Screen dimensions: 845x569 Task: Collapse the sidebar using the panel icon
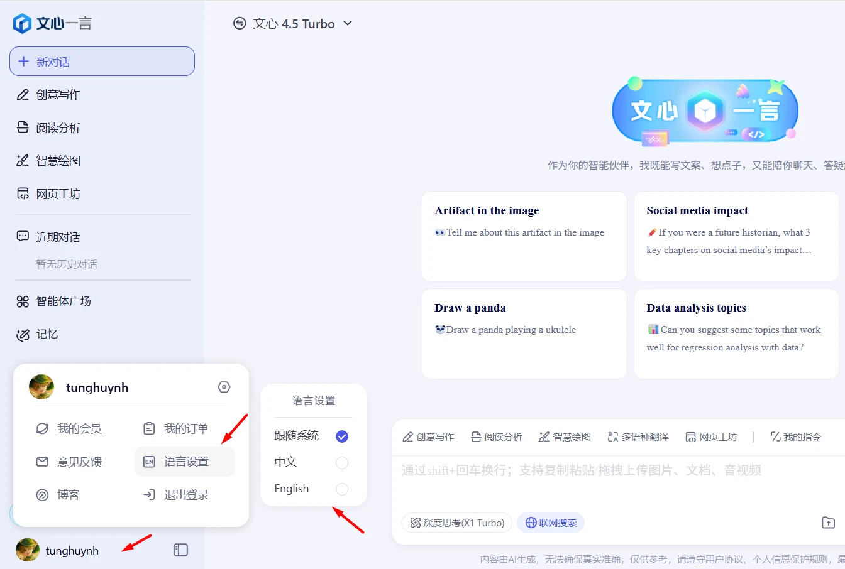pos(180,550)
